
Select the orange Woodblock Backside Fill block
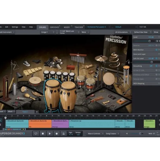(40, 124)
